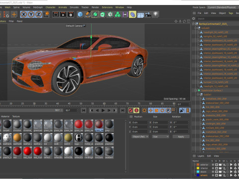Collapse the SubDiv1 null group
239x179 pixels.
click(x=198, y=94)
